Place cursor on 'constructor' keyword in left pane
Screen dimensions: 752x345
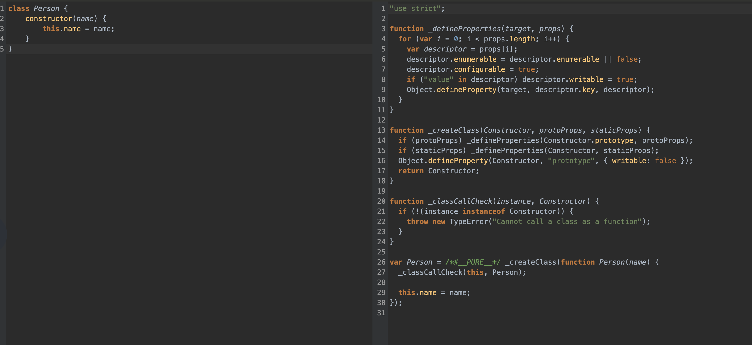click(48, 19)
